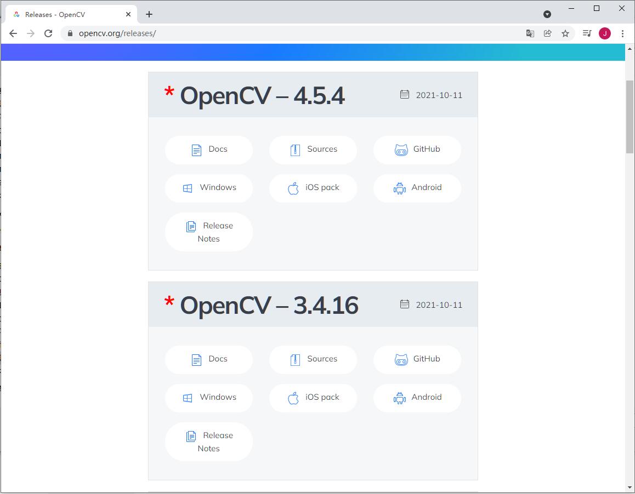Select the Releases - OpenCV tab

point(71,14)
